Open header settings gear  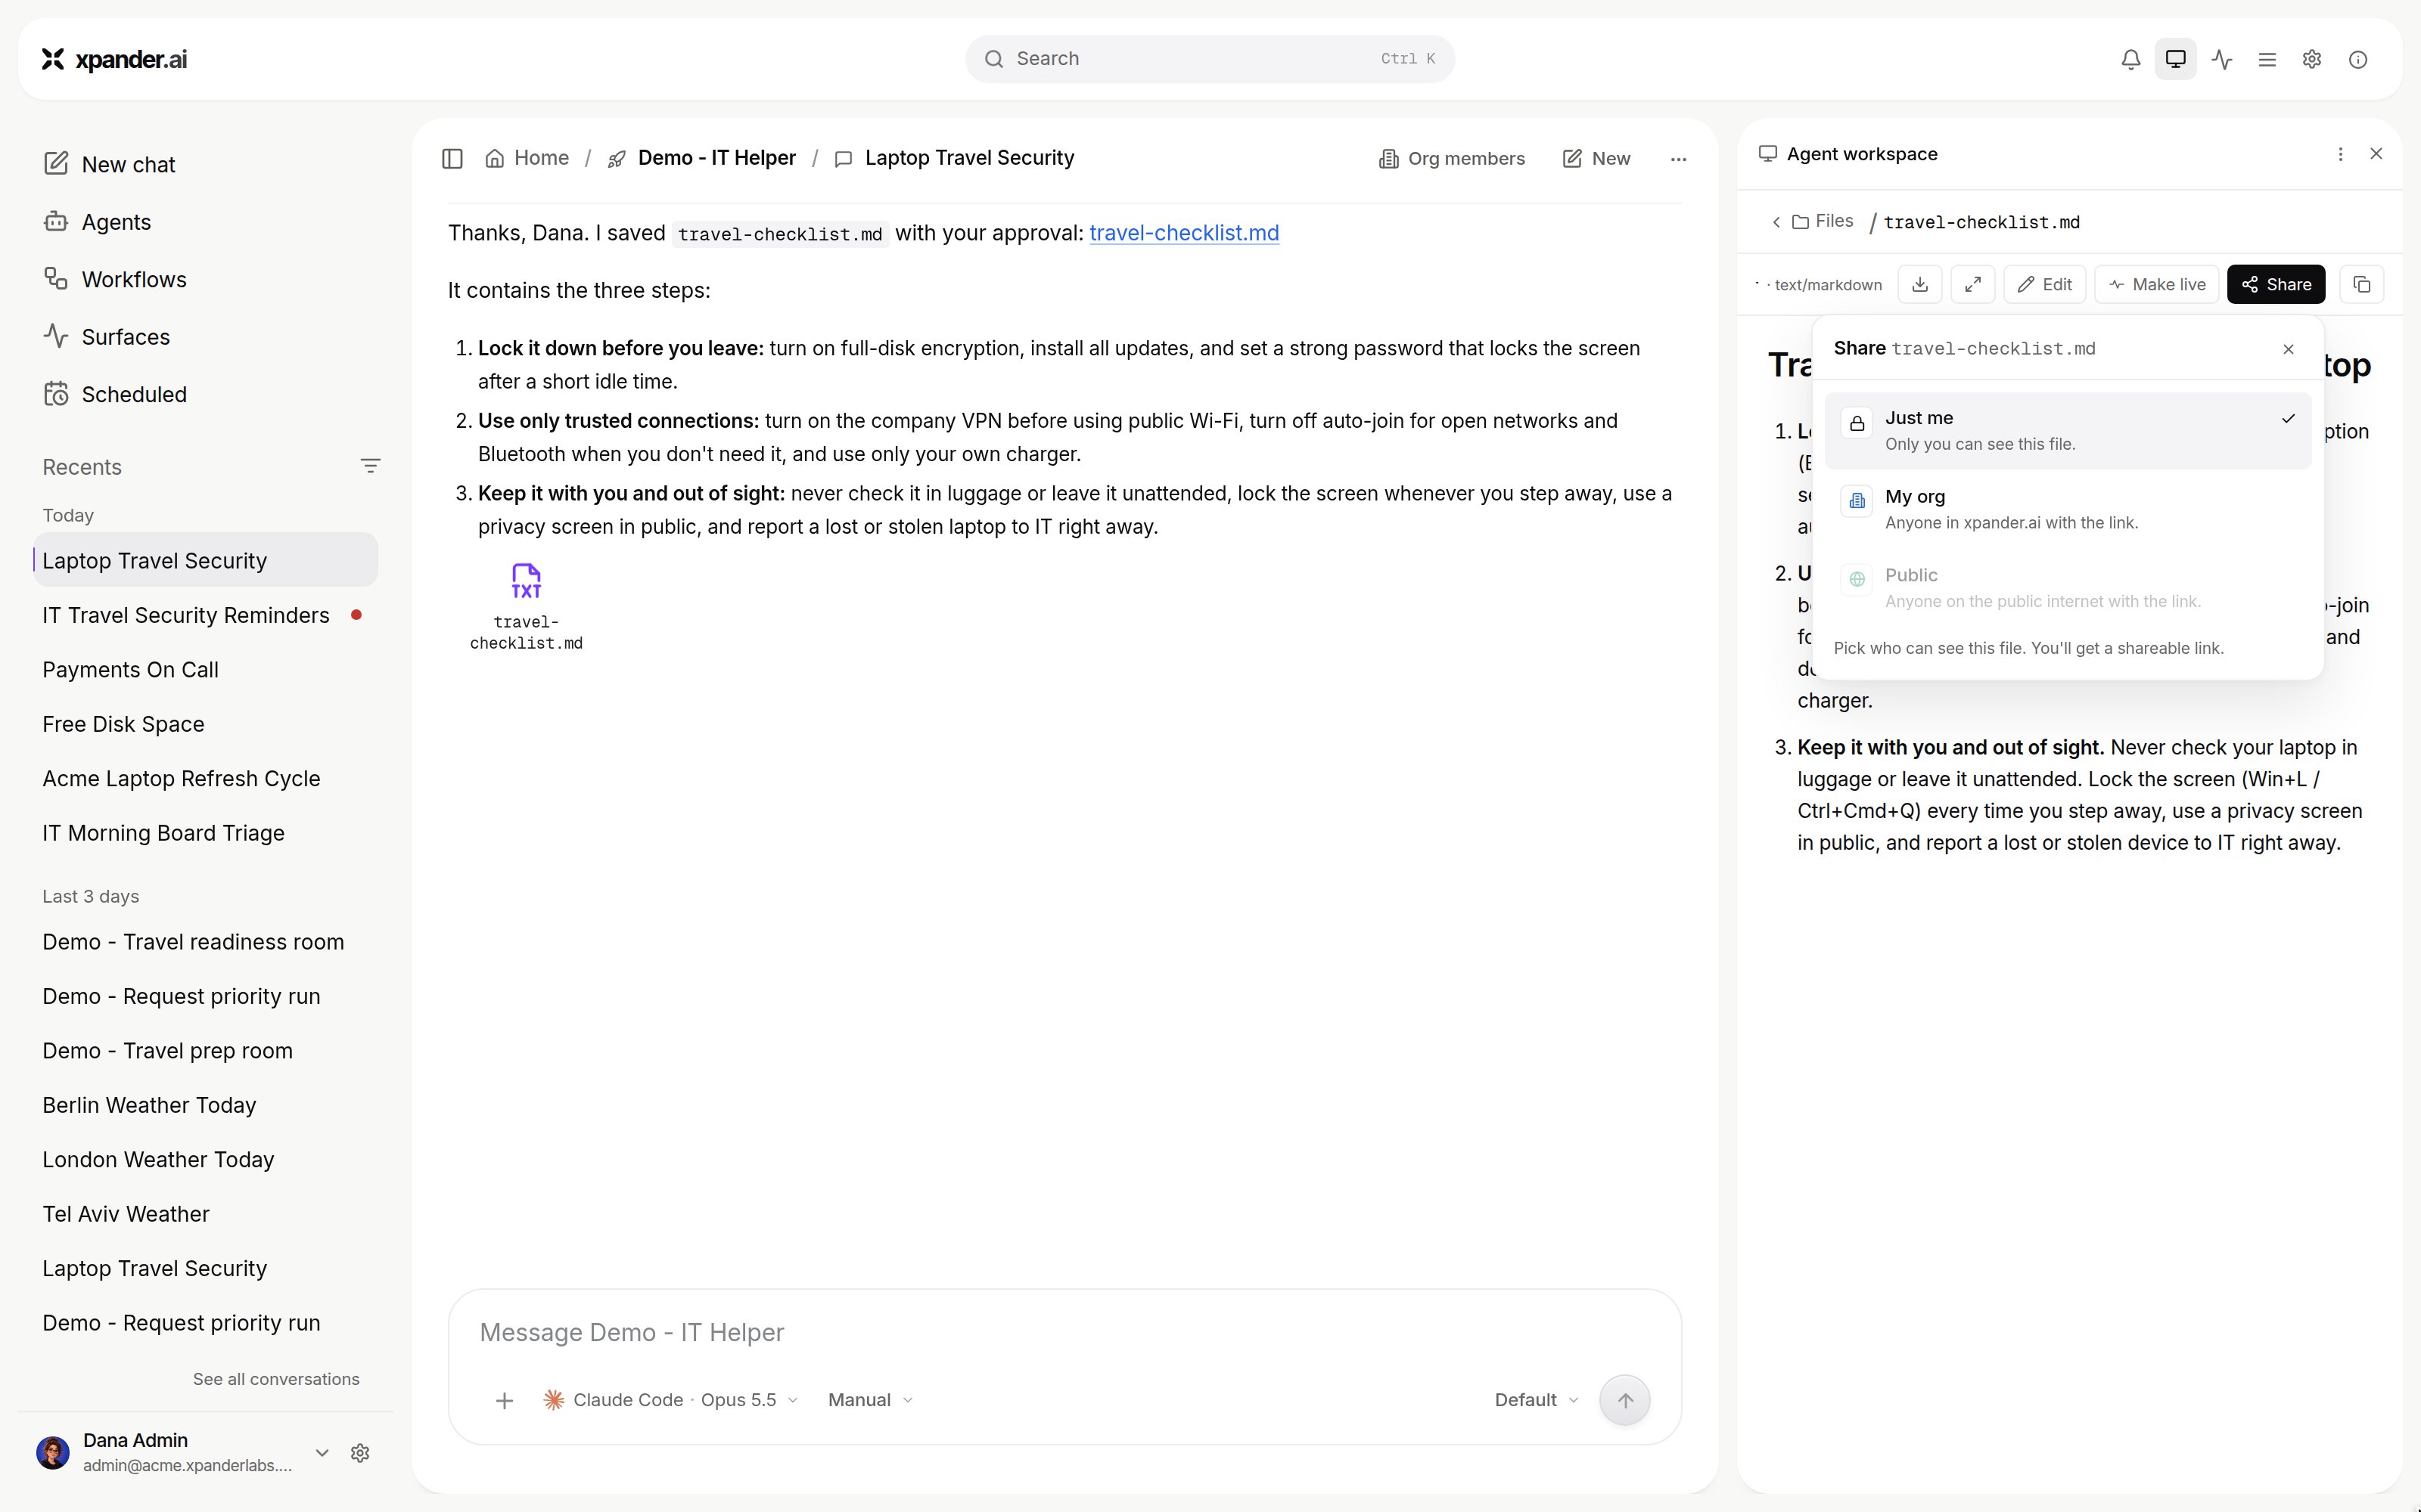(2312, 59)
